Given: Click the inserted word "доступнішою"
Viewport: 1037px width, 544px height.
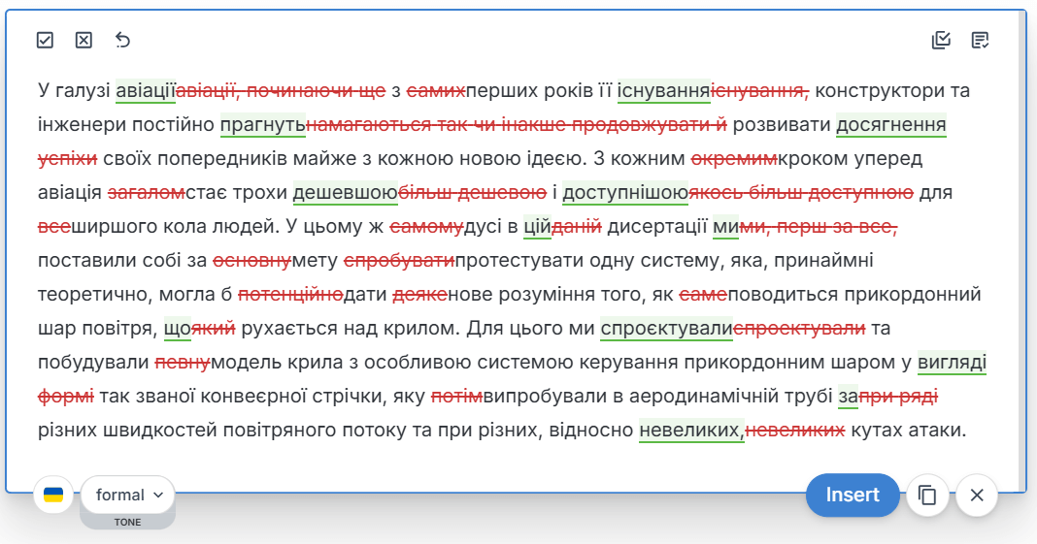Looking at the screenshot, I should 624,193.
